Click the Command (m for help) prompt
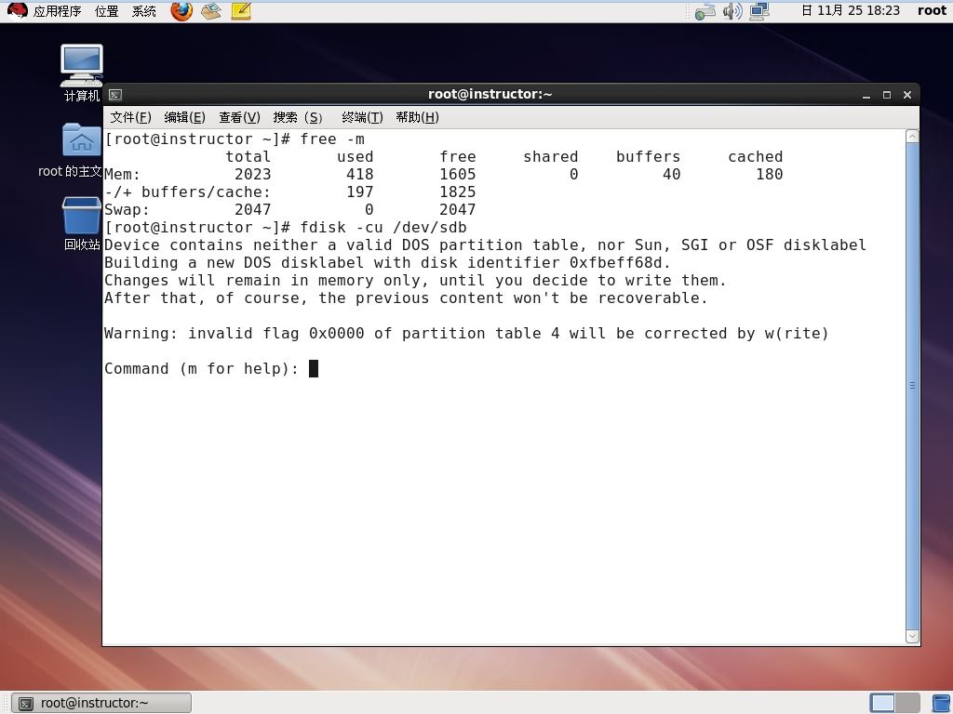Screen dimensions: 953x714 point(201,368)
